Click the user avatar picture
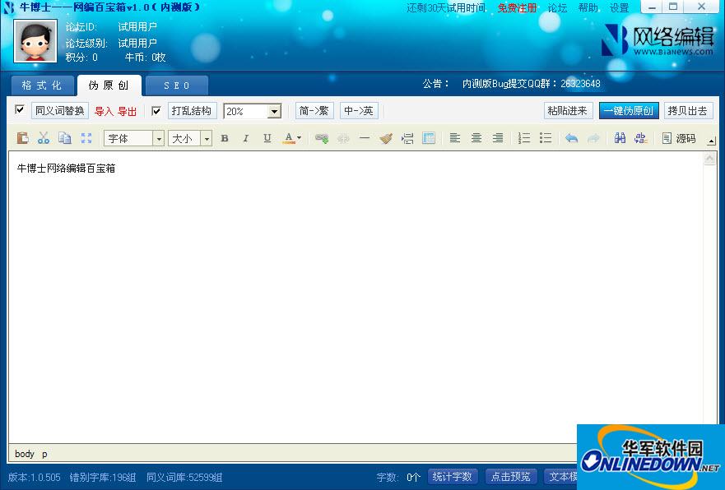Viewport: 725px width, 490px height. tap(35, 40)
